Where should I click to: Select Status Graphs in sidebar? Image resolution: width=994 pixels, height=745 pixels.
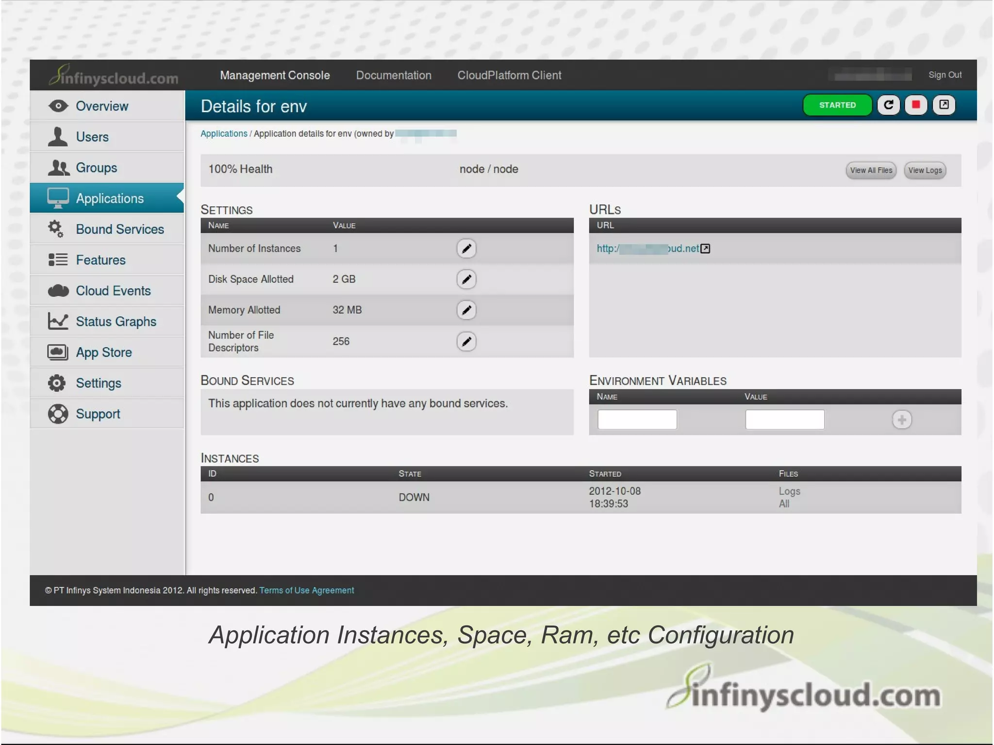coord(116,322)
